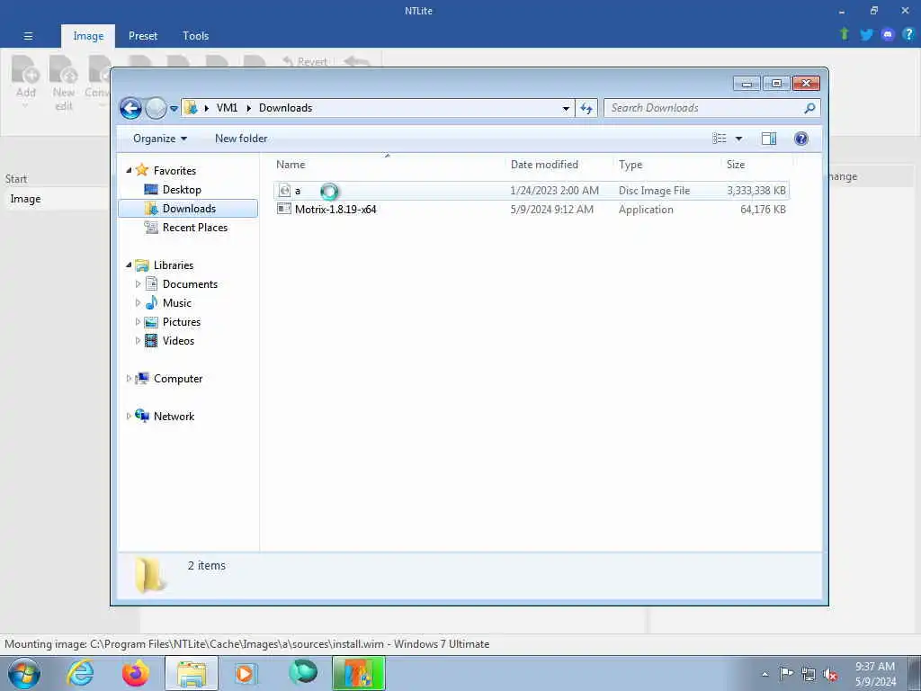Open the Documents library

coord(190,284)
